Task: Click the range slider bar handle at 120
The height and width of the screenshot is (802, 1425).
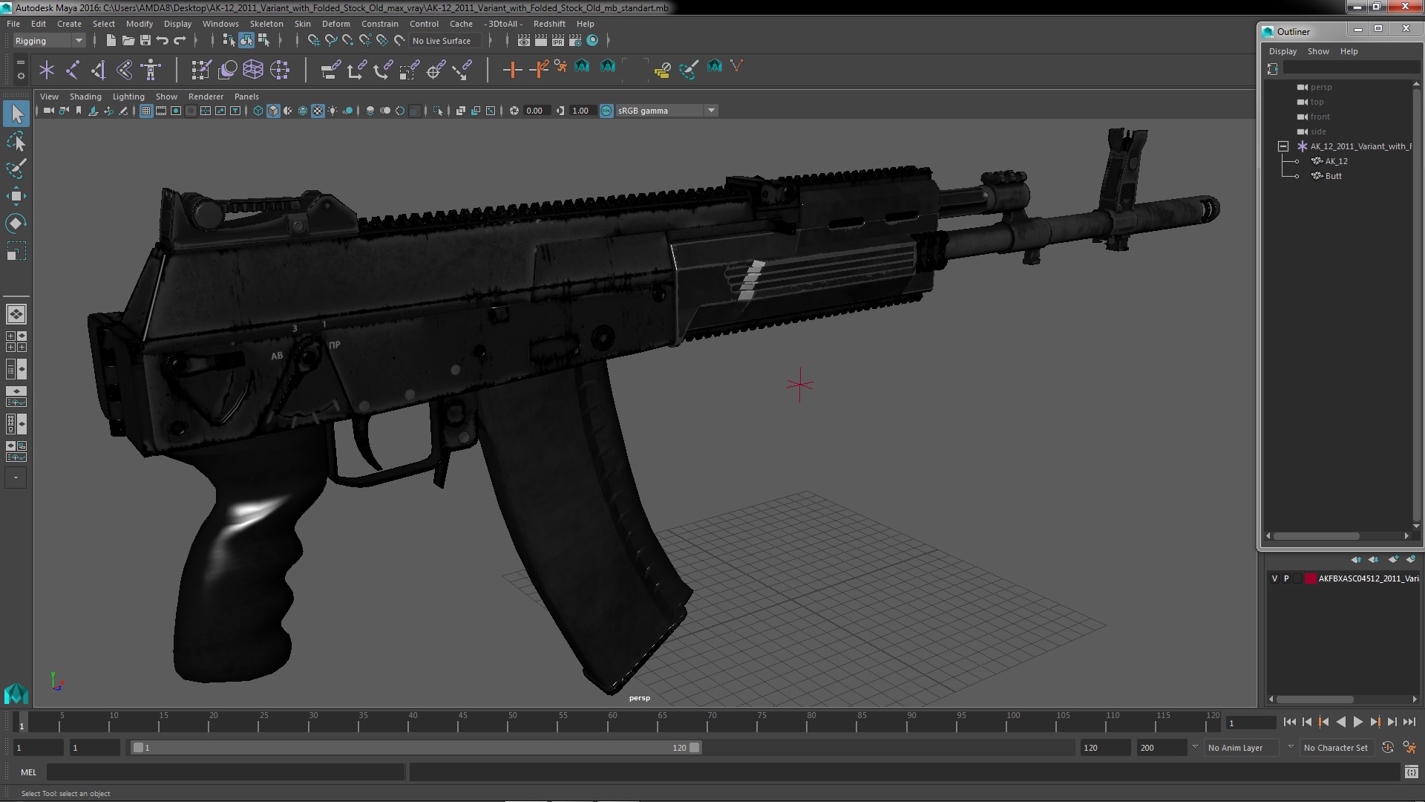Action: coord(695,748)
